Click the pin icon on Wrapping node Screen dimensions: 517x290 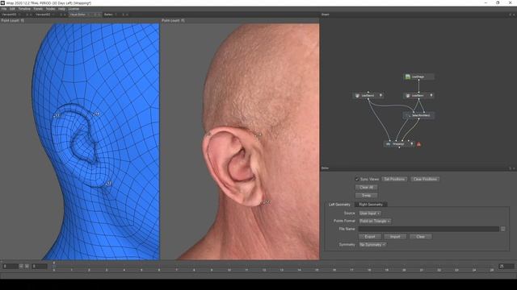pyautogui.click(x=411, y=143)
